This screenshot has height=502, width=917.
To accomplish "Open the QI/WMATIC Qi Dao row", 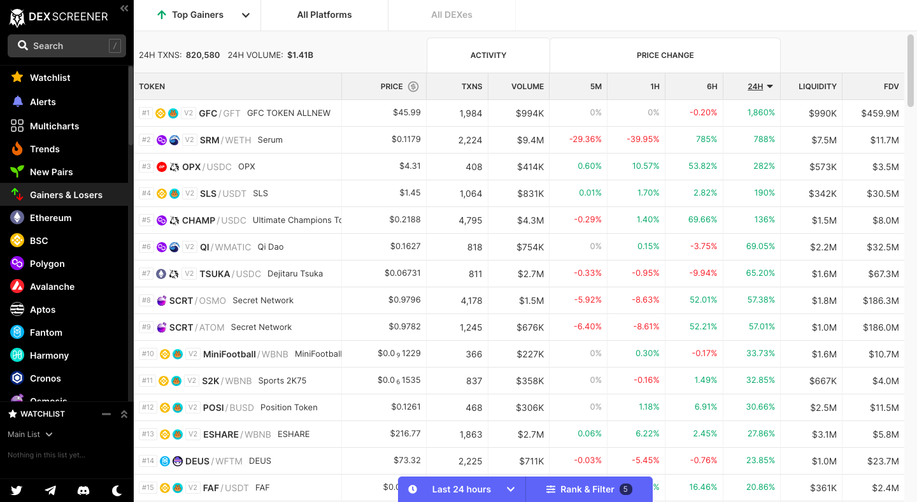I will [x=519, y=247].
